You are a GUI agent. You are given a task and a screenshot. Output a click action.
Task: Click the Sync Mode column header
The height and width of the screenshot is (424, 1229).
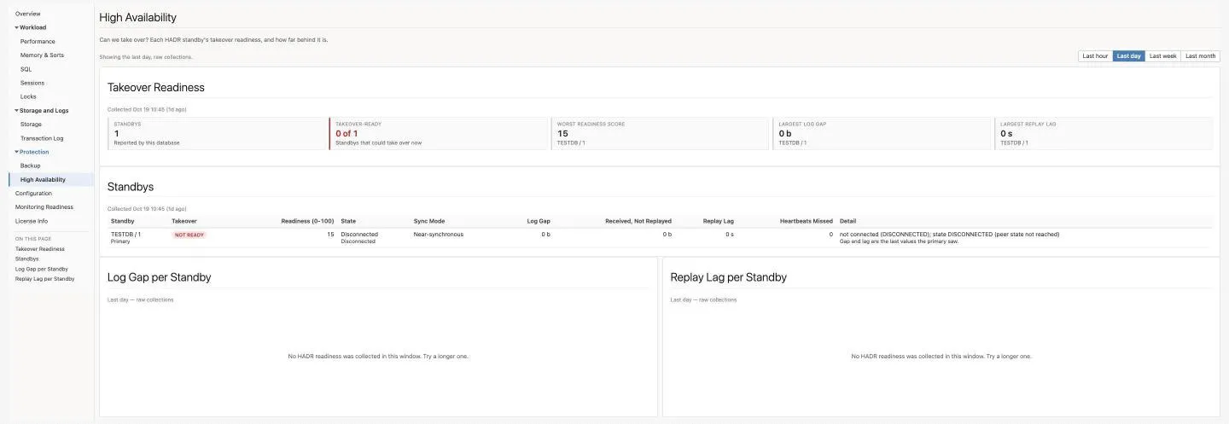(x=429, y=221)
